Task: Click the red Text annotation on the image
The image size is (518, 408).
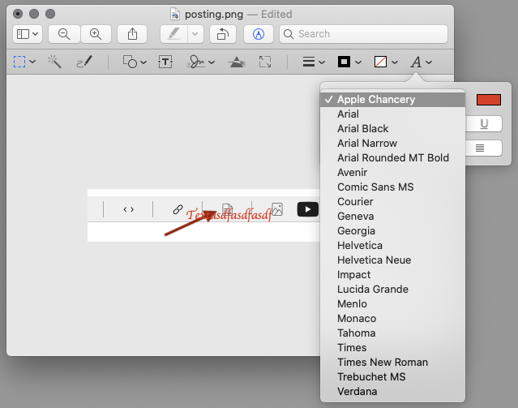Action: click(229, 215)
